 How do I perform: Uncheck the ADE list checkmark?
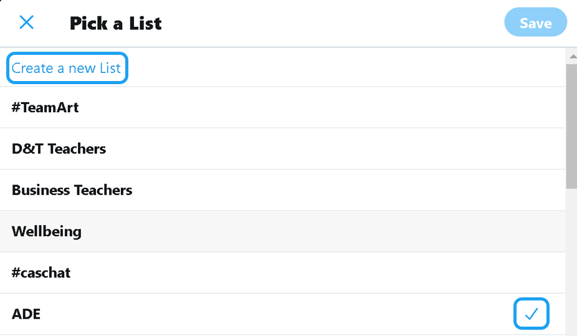[531, 314]
